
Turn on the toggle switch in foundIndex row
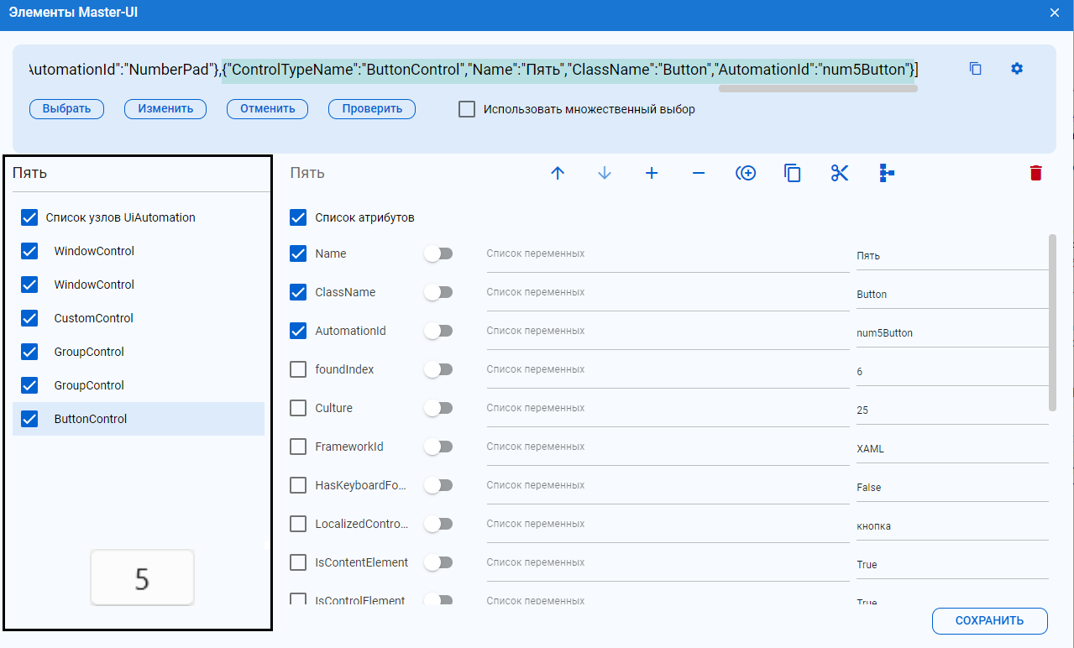coord(438,369)
